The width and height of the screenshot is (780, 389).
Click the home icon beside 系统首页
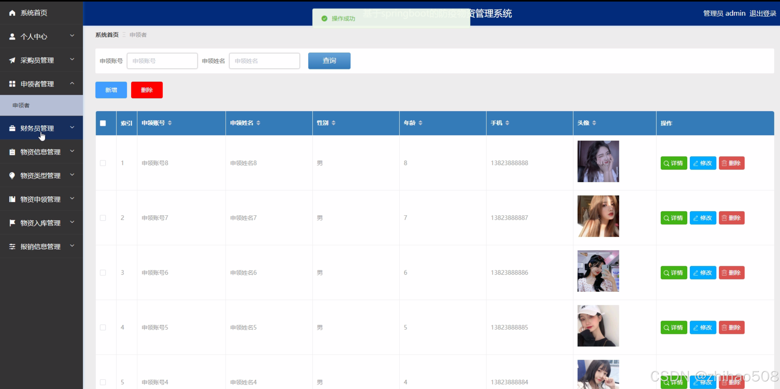(x=12, y=13)
